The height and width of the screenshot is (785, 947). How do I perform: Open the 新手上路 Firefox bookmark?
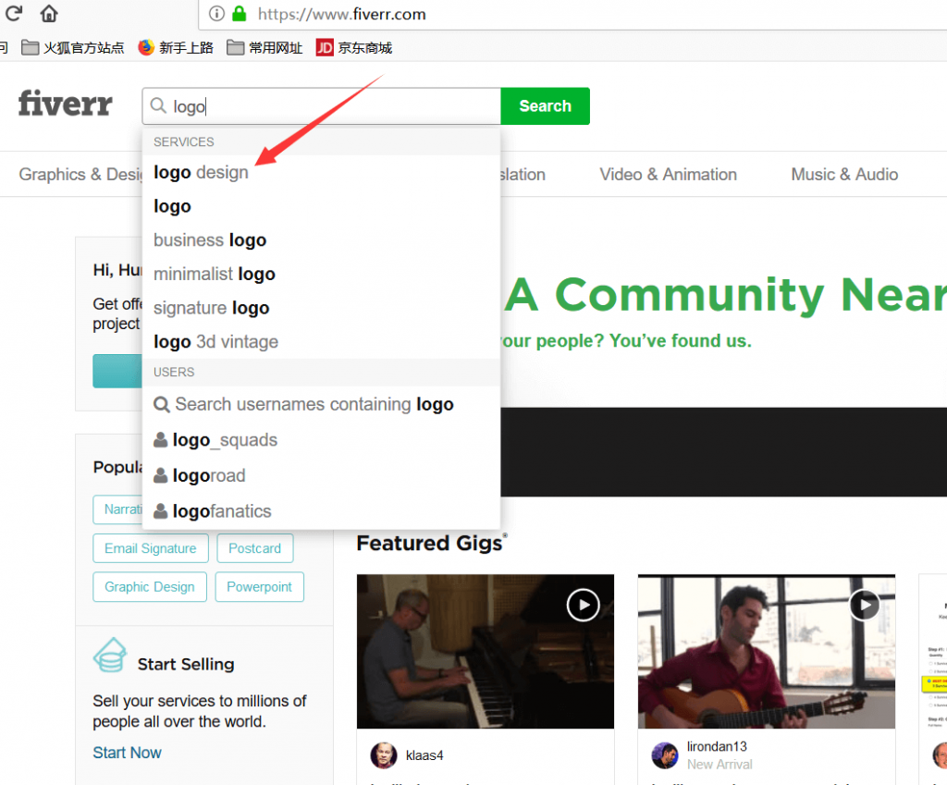[x=176, y=48]
